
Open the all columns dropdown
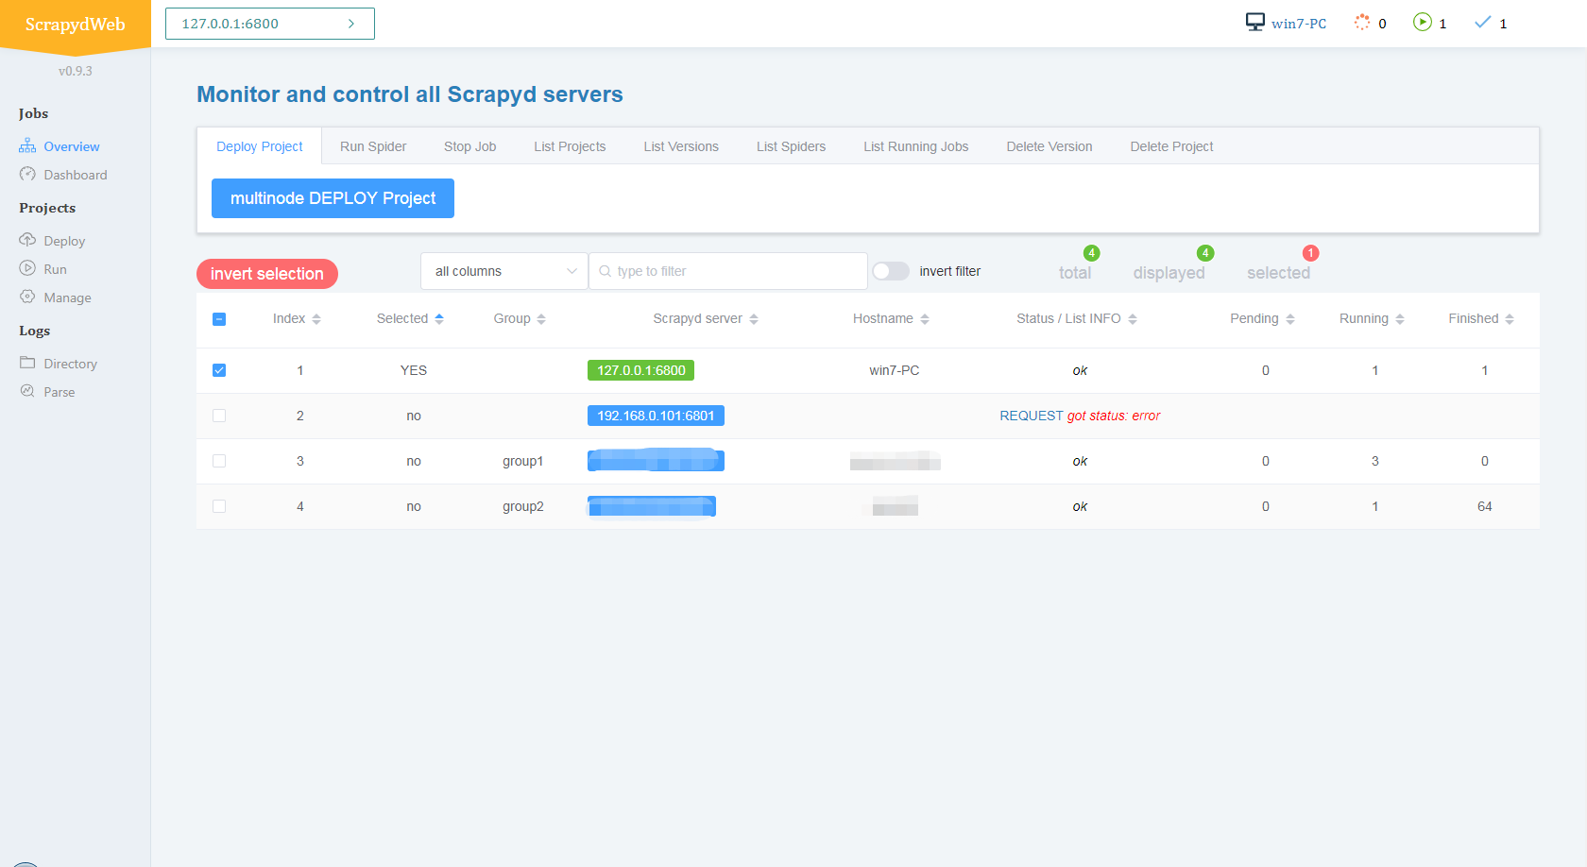coord(503,271)
